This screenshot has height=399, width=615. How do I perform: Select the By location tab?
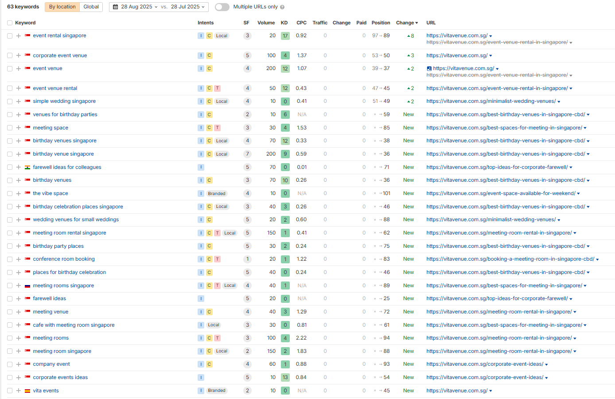pyautogui.click(x=62, y=7)
